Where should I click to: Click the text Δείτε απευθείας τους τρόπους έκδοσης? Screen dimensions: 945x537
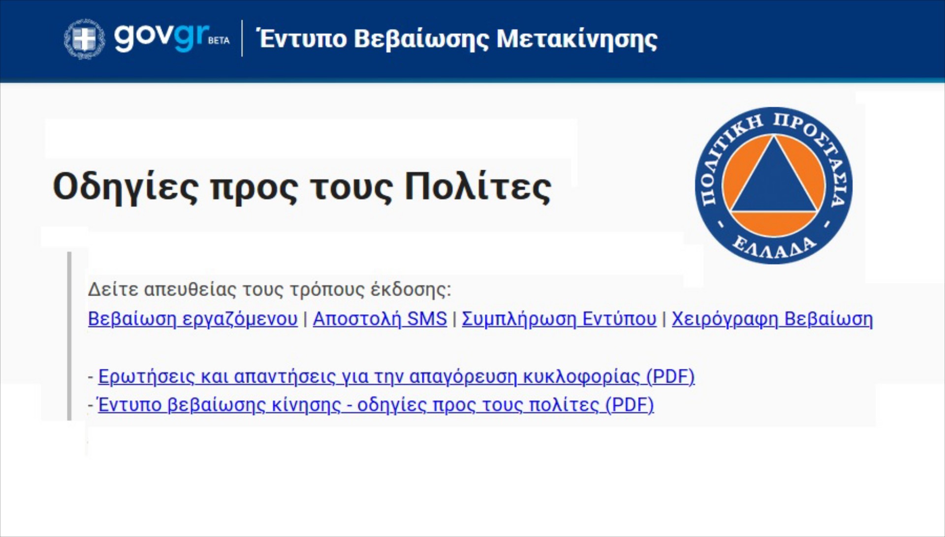269,289
